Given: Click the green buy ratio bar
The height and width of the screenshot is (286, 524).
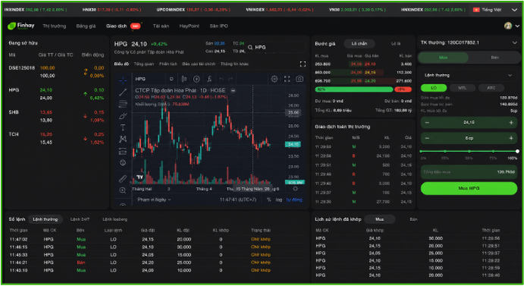Looking at the screenshot, I should 353,90.
